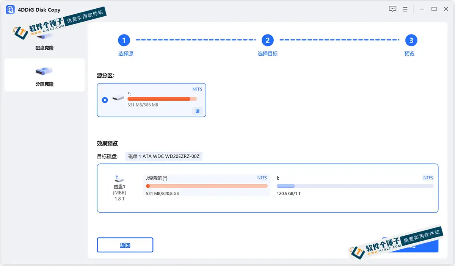This screenshot has width=455, height=266.
Task: Select the J:克隆的(*) partition label
Action: pos(157,178)
